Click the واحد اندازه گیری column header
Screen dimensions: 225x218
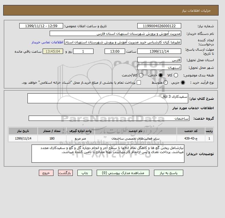80,131
